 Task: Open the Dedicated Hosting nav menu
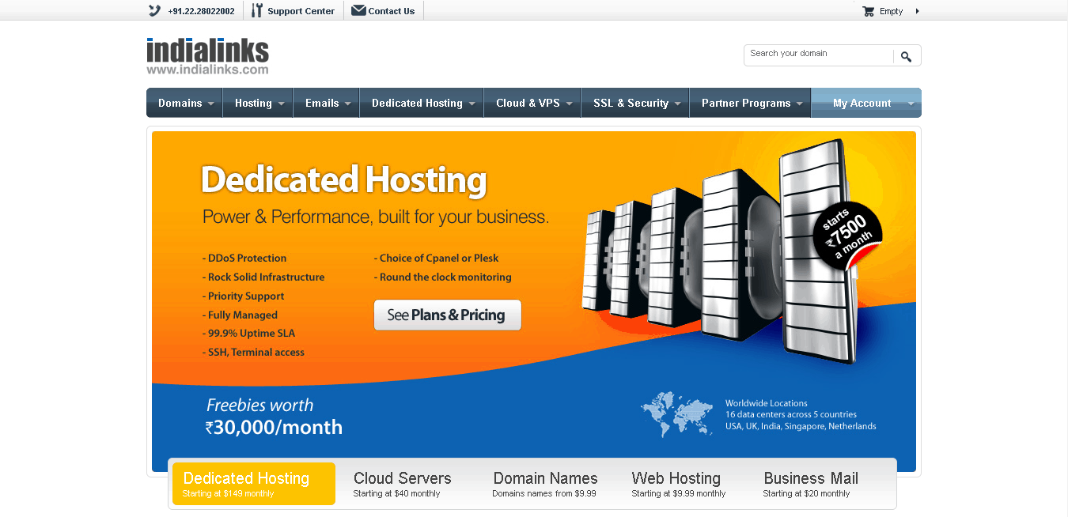coord(422,103)
